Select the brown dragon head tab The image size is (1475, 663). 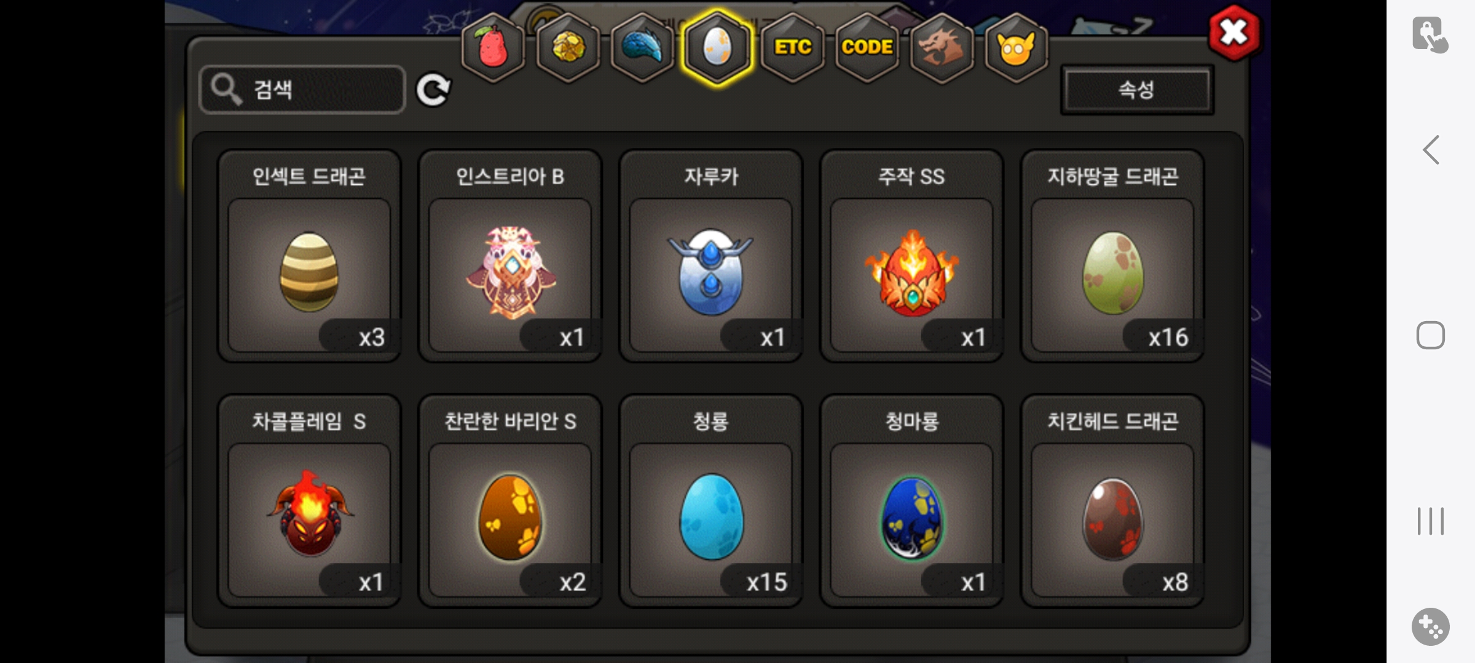point(942,47)
